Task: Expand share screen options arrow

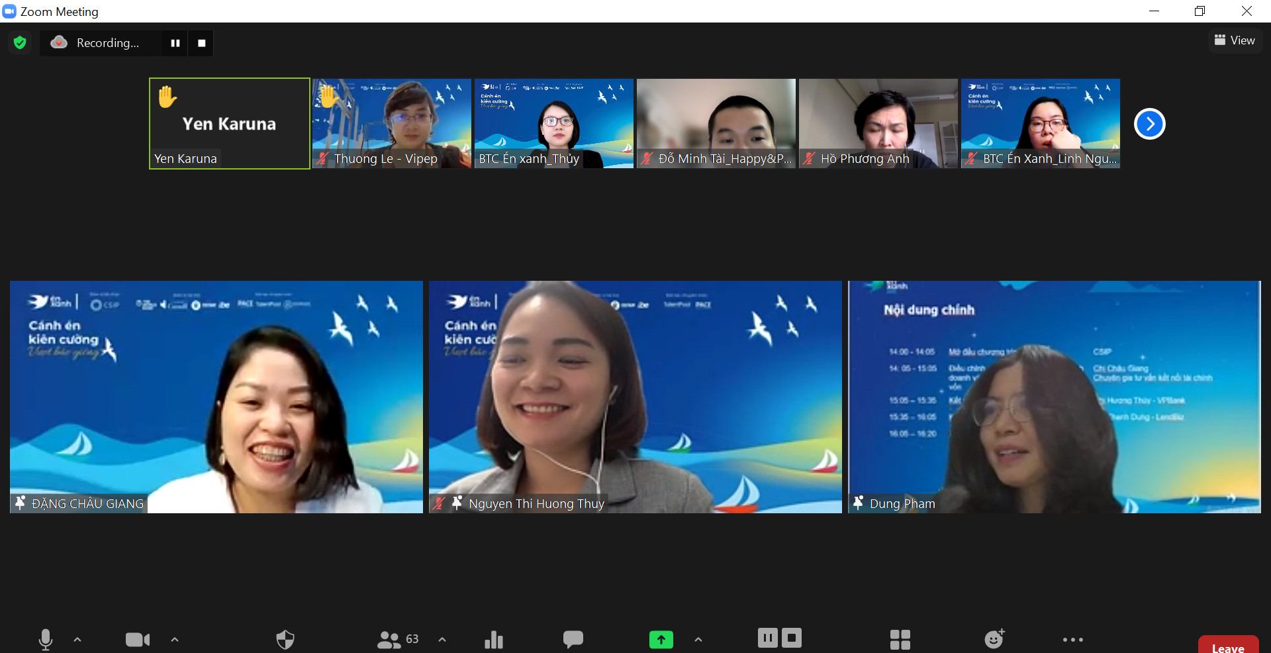Action: (698, 640)
